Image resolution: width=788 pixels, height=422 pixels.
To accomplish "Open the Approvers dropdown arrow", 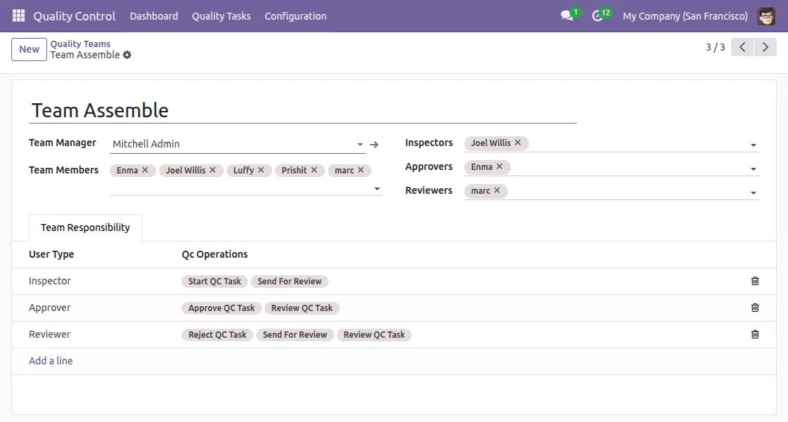I will tap(754, 169).
